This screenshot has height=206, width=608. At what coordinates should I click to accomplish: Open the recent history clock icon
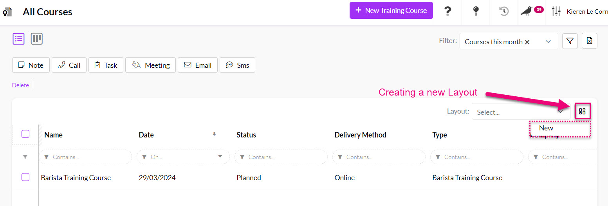coord(504,11)
